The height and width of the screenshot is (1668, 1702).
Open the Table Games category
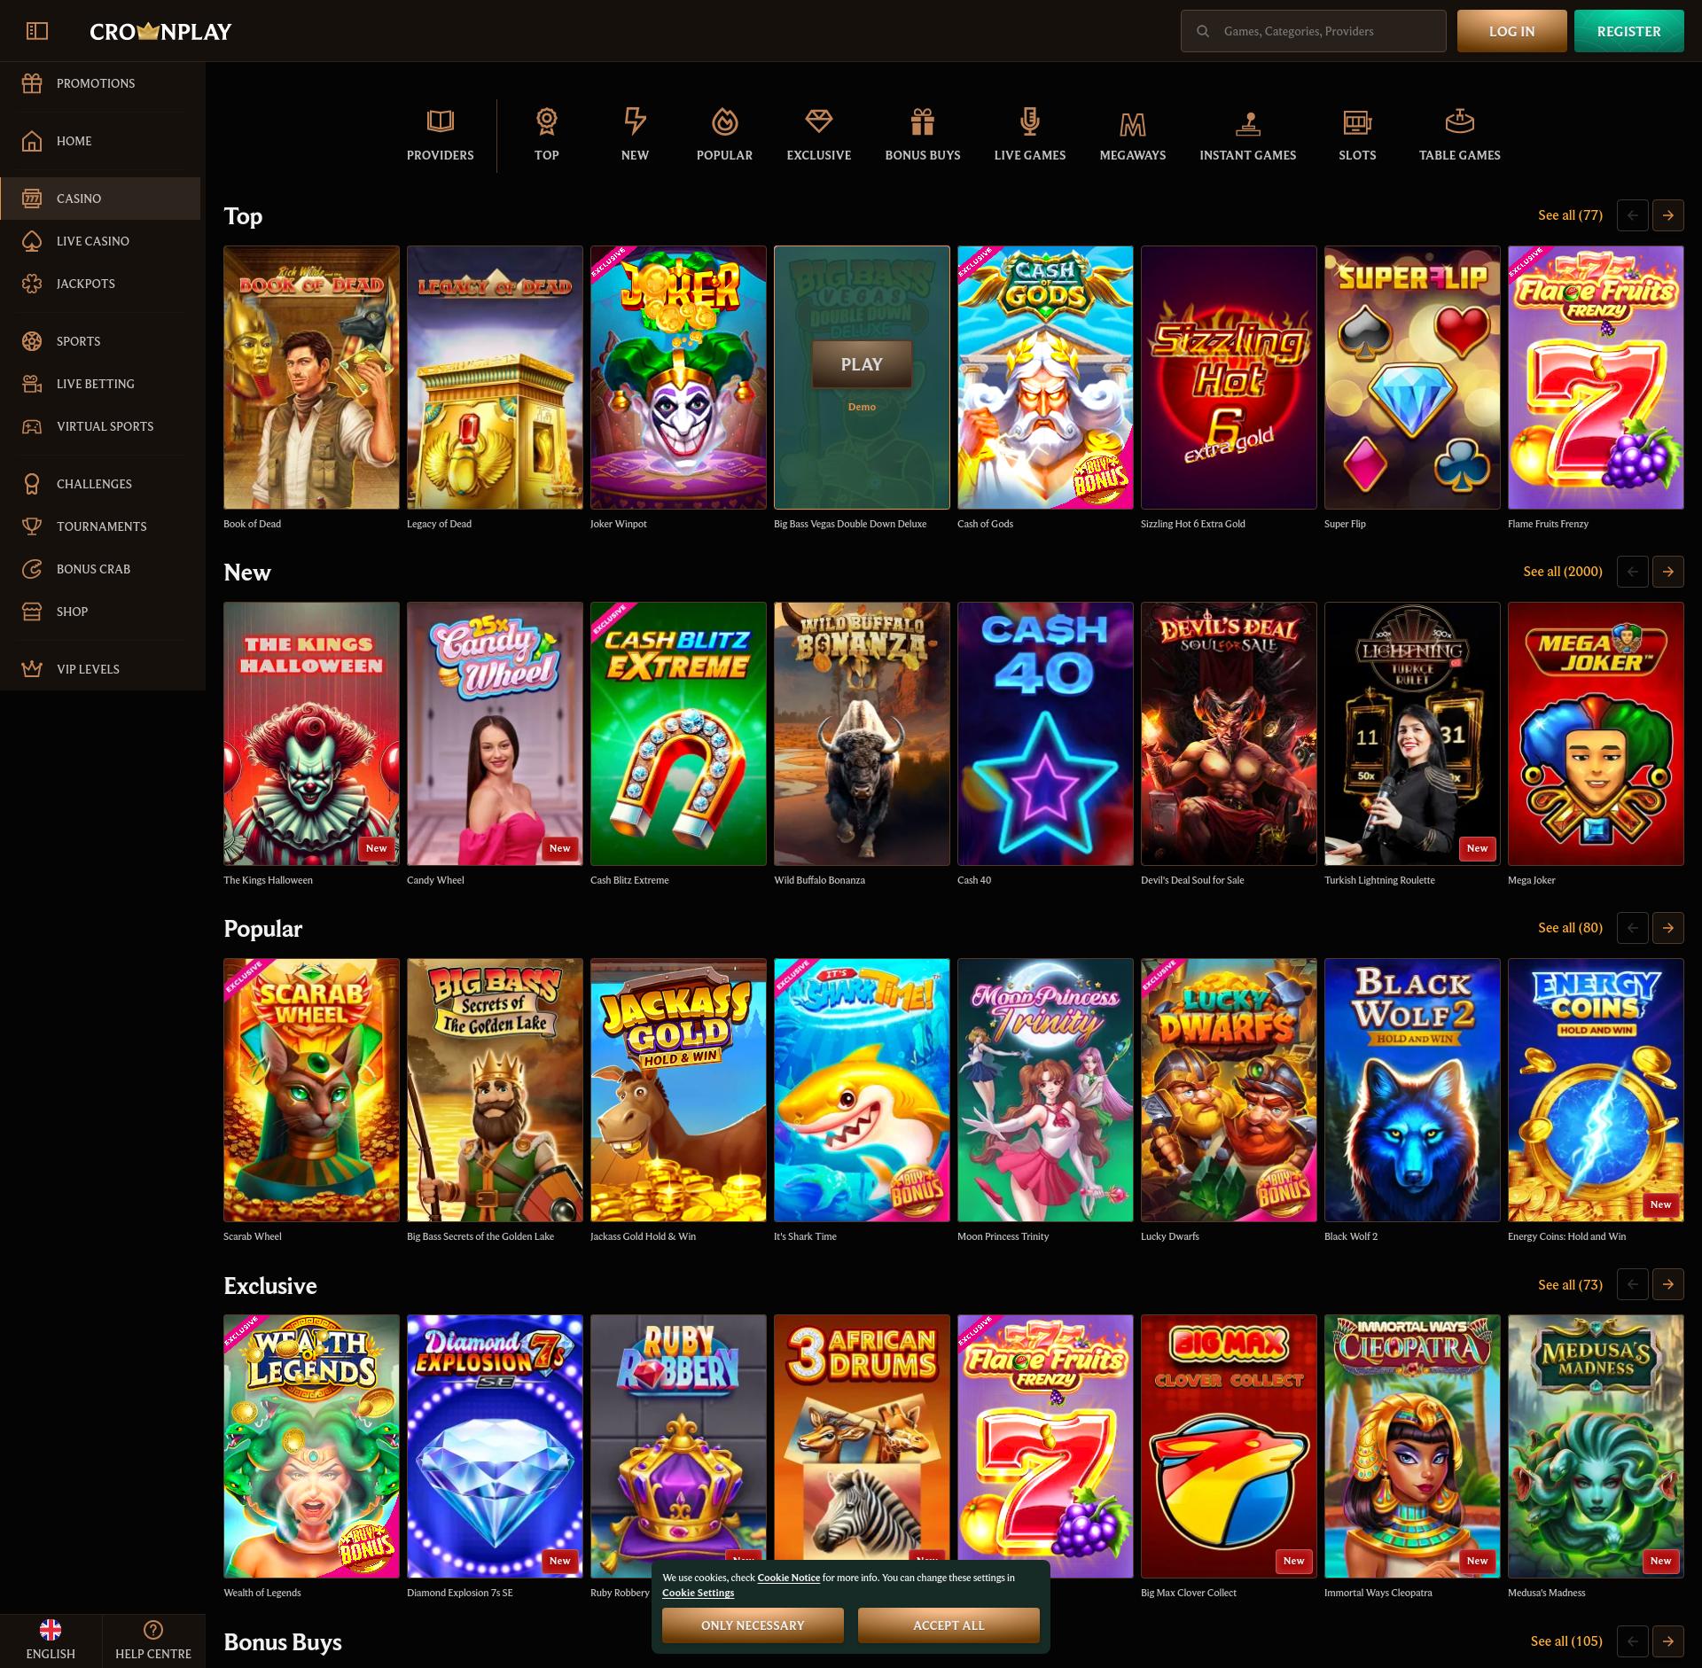click(1459, 133)
